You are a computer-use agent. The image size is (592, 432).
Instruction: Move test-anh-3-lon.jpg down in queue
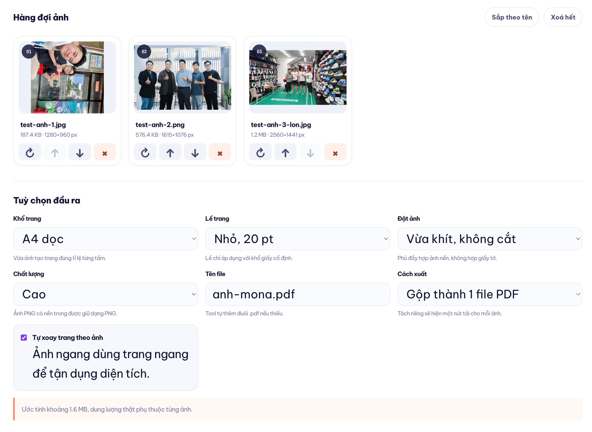coord(310,152)
